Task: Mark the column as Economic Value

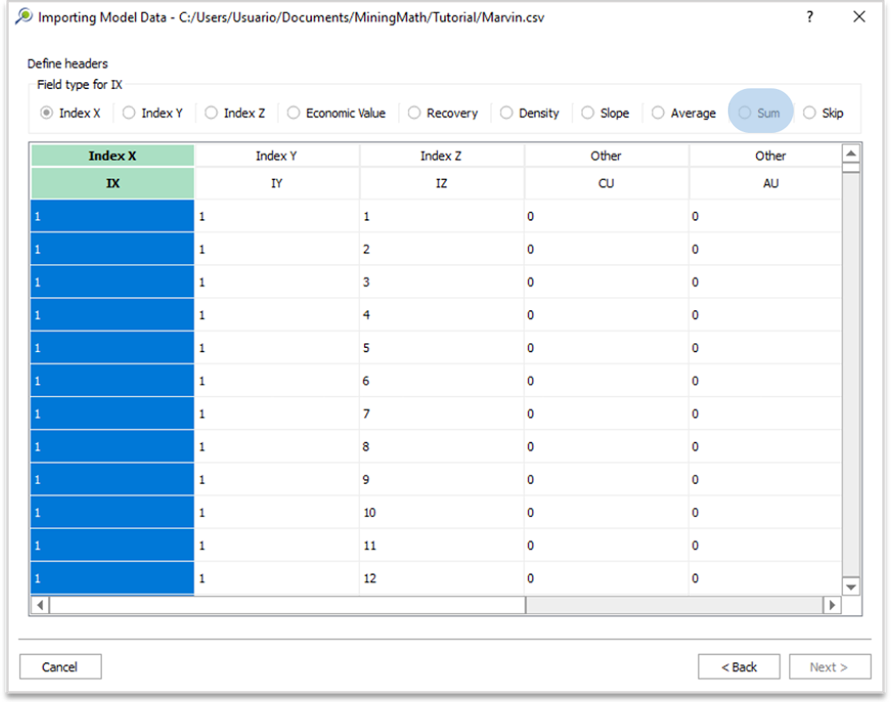Action: (293, 113)
